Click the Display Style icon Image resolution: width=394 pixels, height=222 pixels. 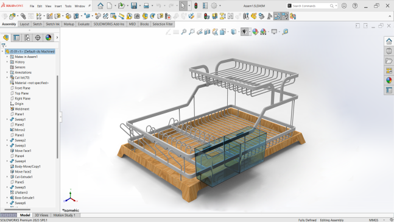tap(233, 32)
